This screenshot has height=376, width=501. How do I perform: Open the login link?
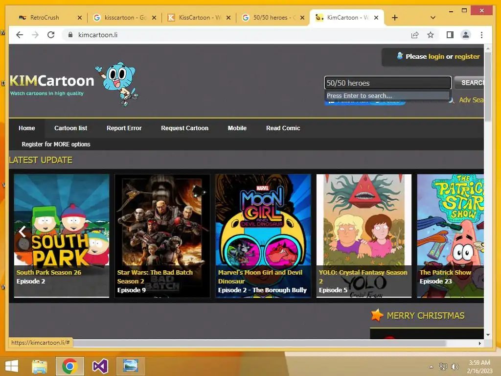pos(436,57)
